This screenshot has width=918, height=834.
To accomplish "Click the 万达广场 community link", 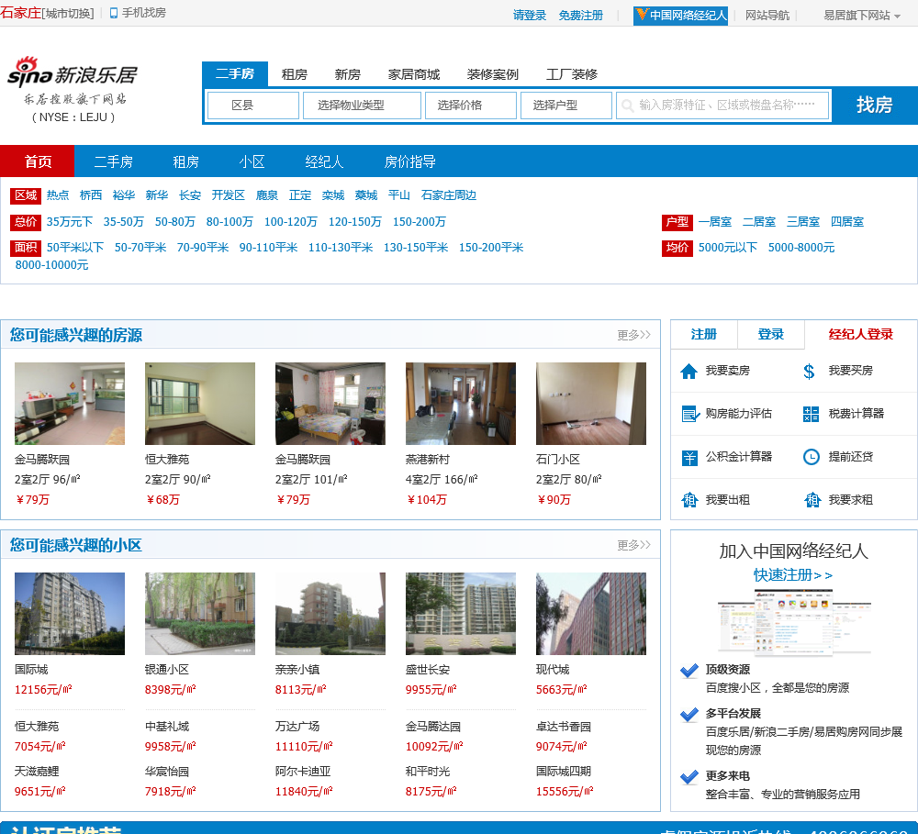I will tap(297, 727).
